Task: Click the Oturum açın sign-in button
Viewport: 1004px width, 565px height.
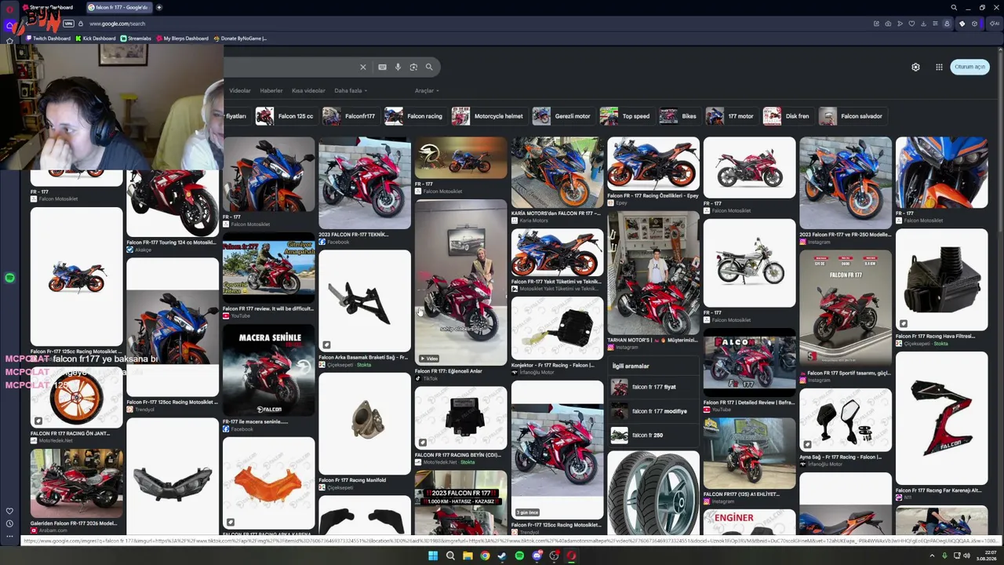Action: (x=969, y=67)
